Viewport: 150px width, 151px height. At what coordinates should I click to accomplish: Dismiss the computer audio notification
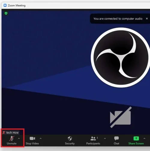(x=147, y=19)
